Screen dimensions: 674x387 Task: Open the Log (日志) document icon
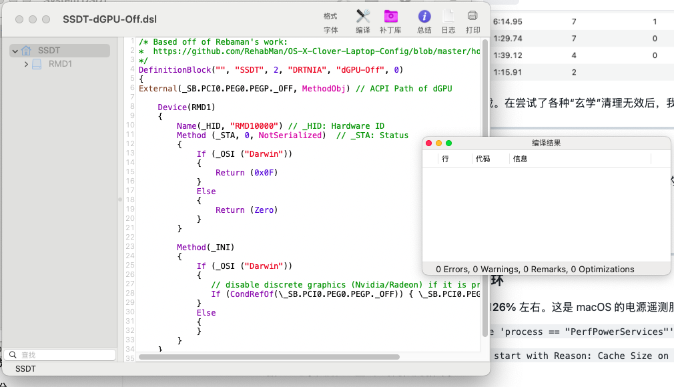tap(448, 17)
